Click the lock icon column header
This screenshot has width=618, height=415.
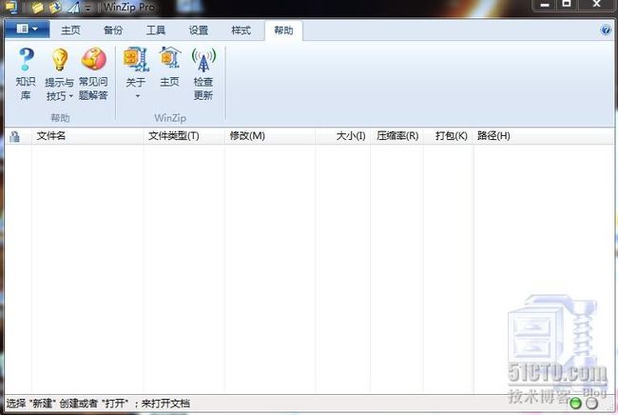14,136
